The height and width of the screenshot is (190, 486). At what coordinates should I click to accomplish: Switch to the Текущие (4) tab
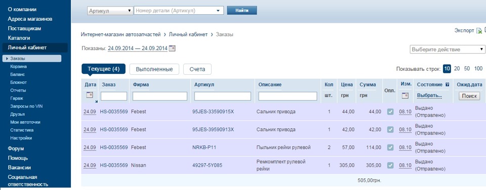click(103, 69)
